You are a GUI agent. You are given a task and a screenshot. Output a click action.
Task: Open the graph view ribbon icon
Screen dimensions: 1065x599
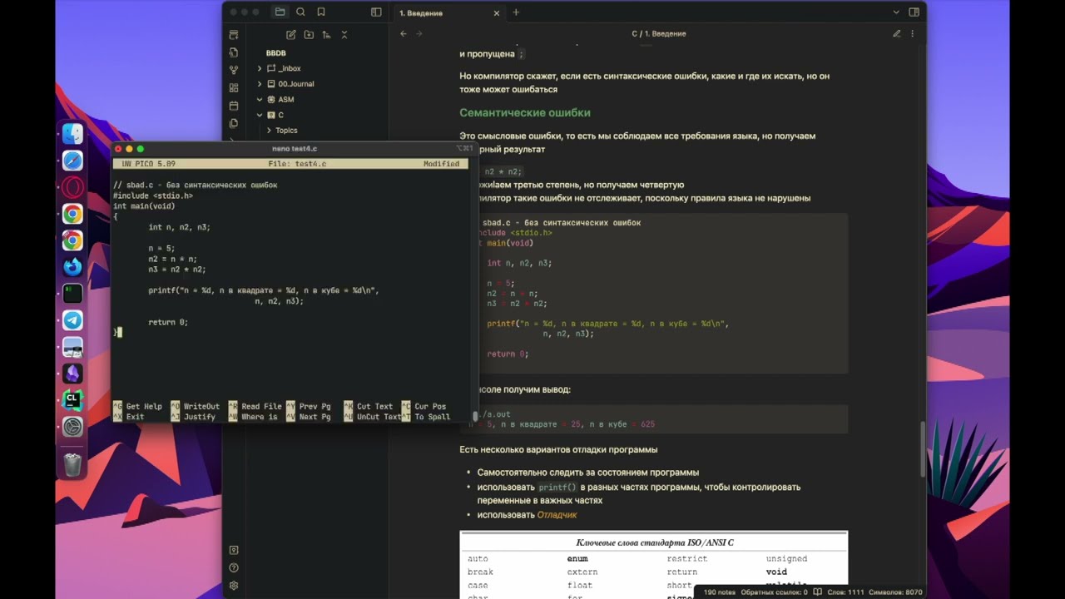click(234, 71)
